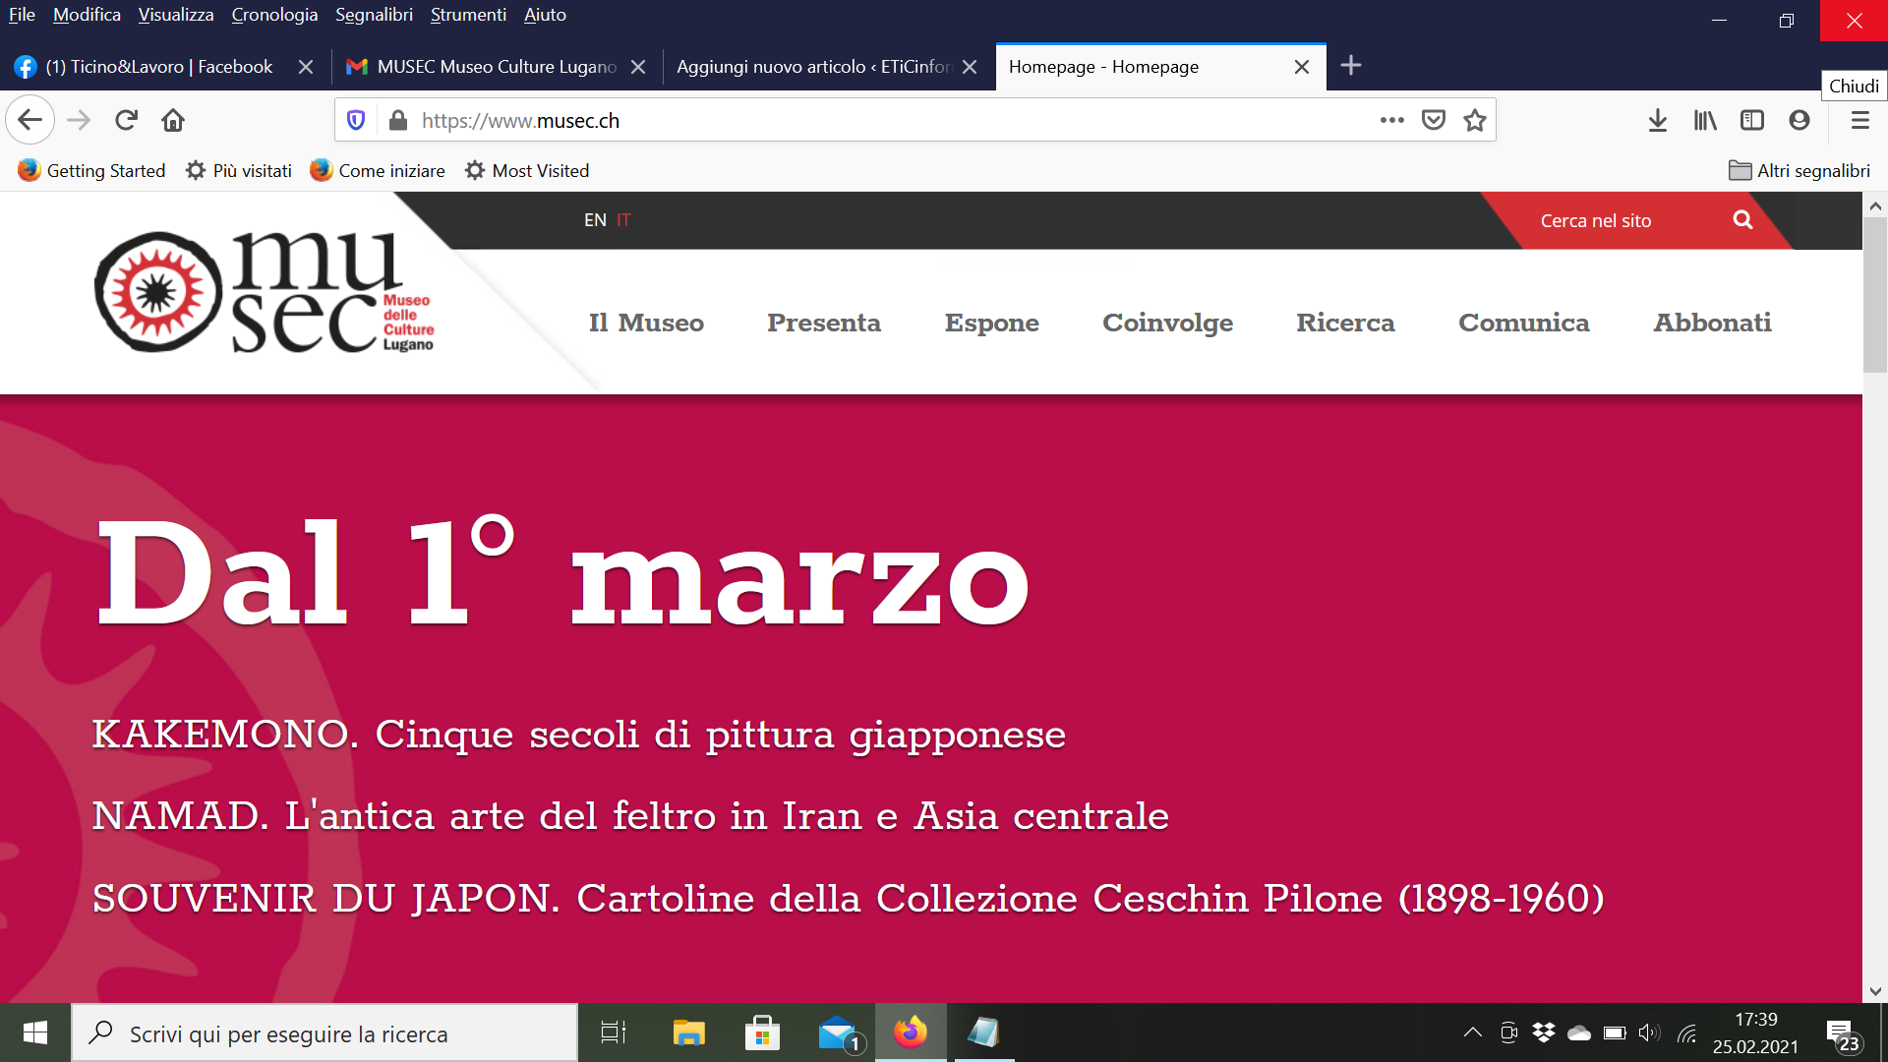Open Più visitati bookmark folder
Image resolution: width=1888 pixels, height=1062 pixels.
[x=239, y=170]
